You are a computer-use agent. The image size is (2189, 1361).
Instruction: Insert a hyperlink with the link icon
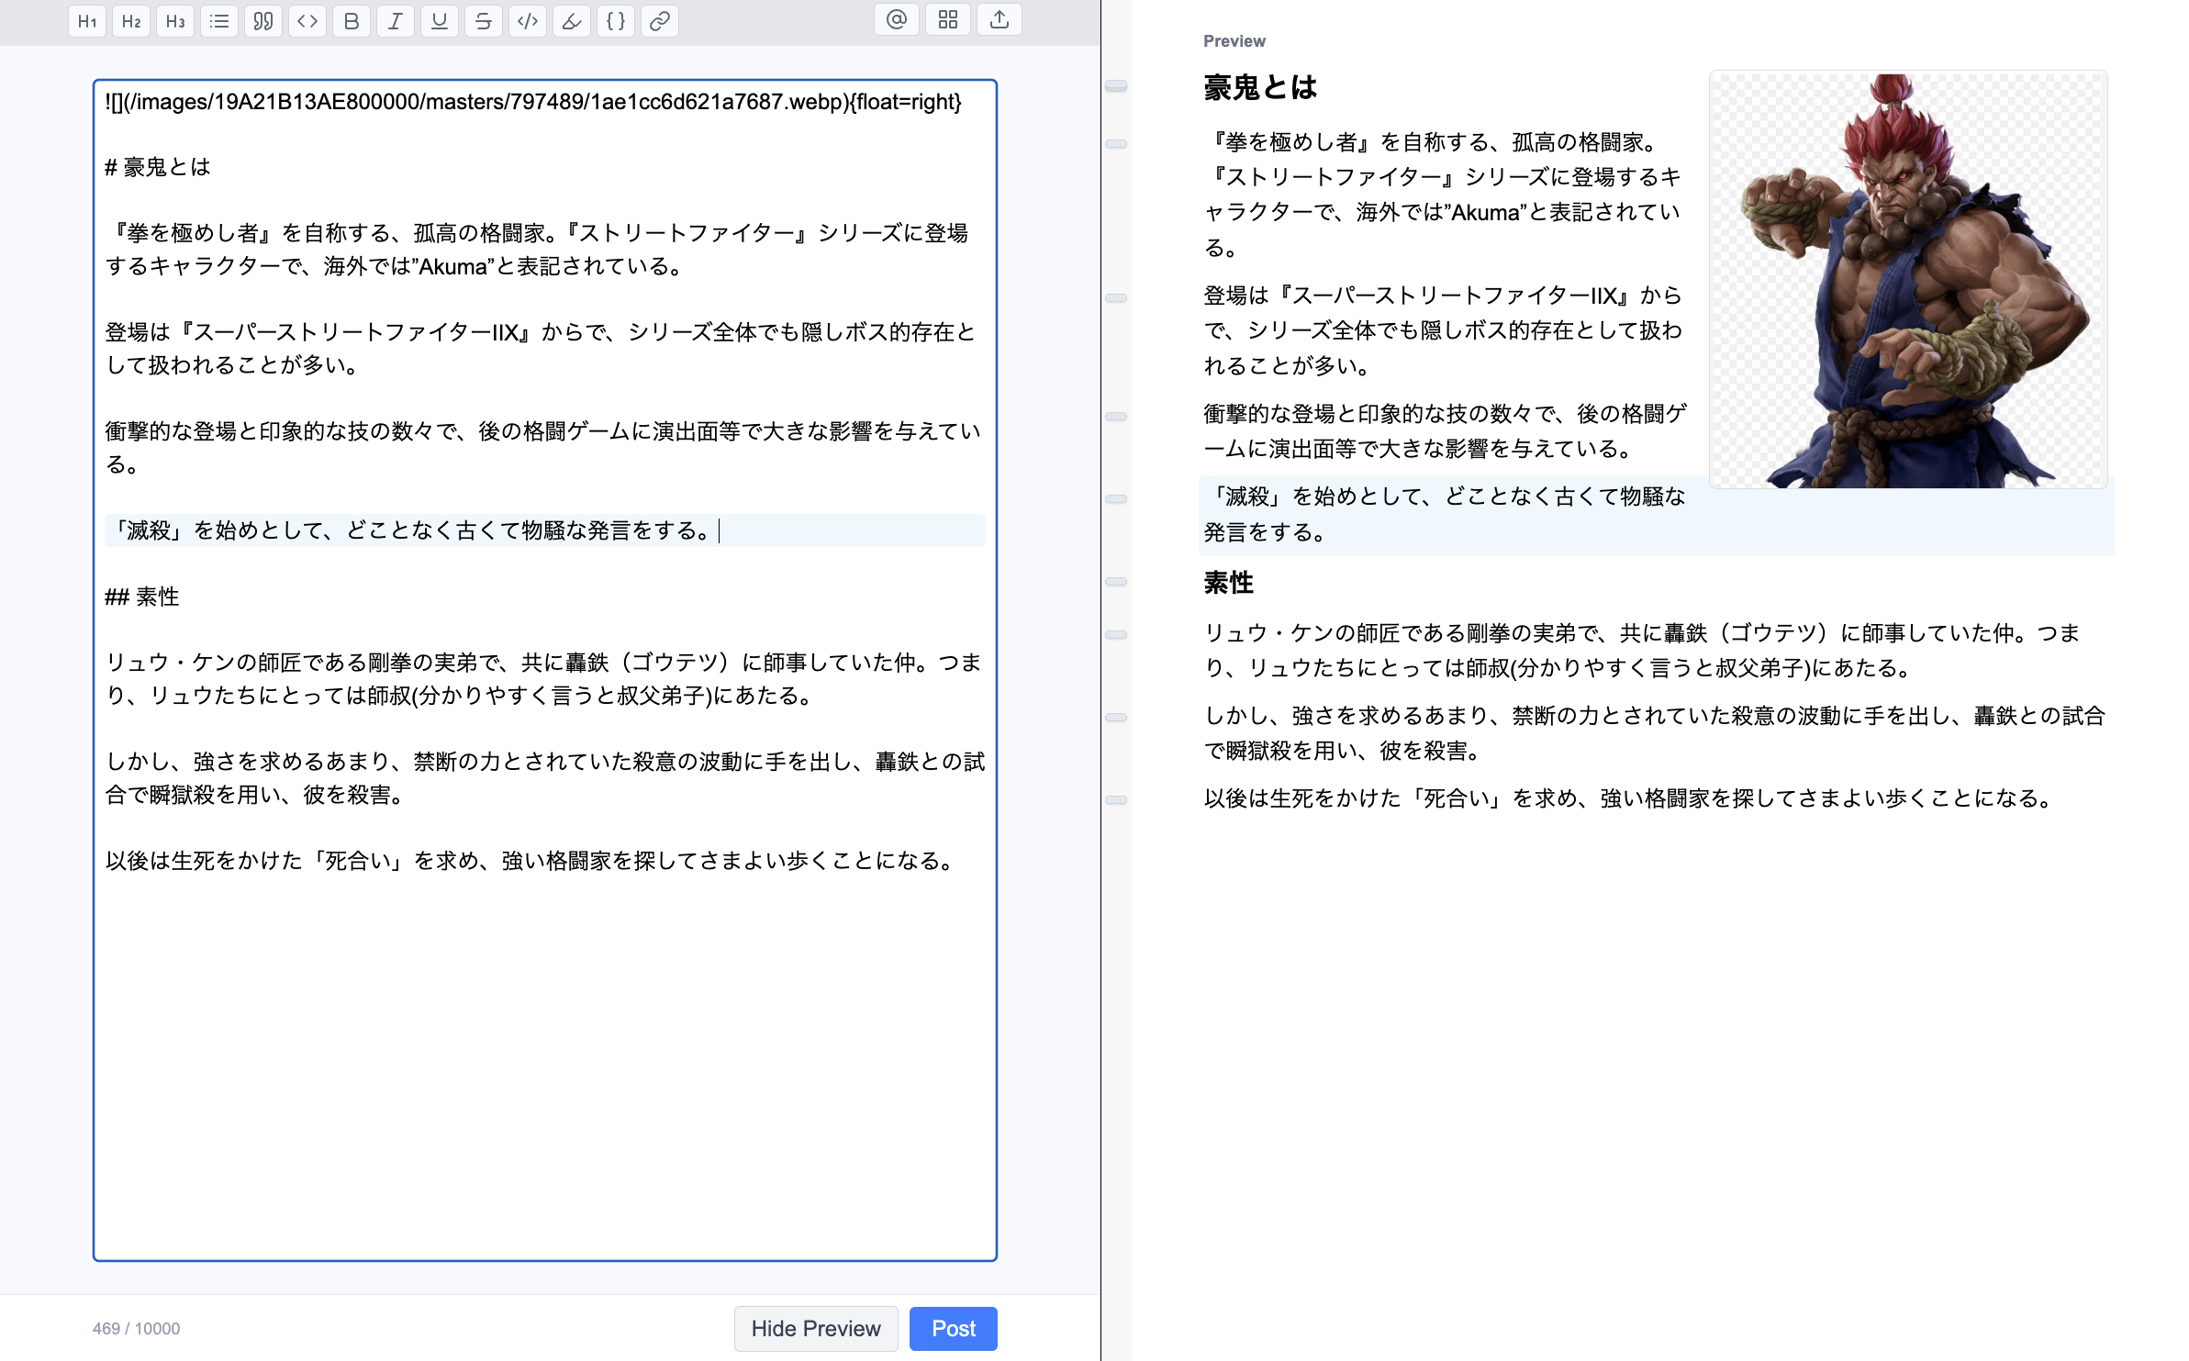tap(660, 20)
